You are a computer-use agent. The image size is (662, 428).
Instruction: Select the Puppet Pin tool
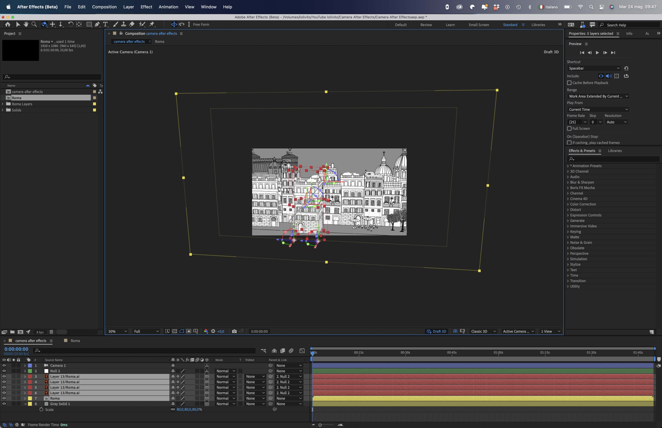point(152,25)
